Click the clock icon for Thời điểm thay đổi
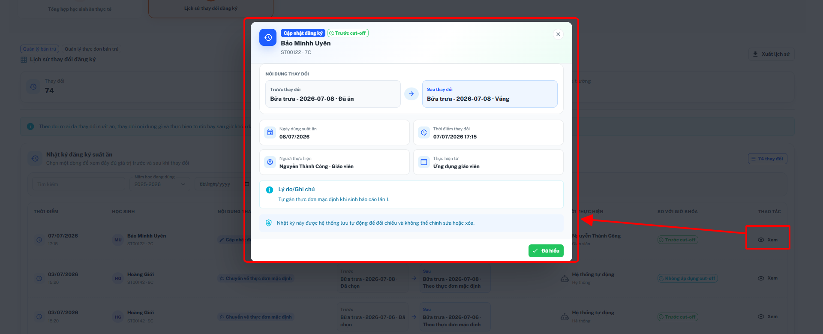The width and height of the screenshot is (823, 334). [x=424, y=132]
